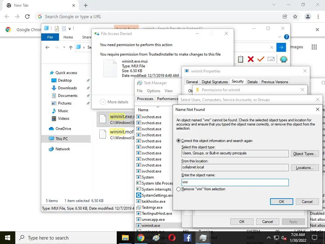The height and width of the screenshot is (244, 325).
Task: Select wininit.mof file in search results
Action: [116, 134]
